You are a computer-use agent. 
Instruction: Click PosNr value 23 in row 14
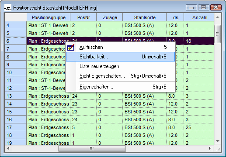83,104
